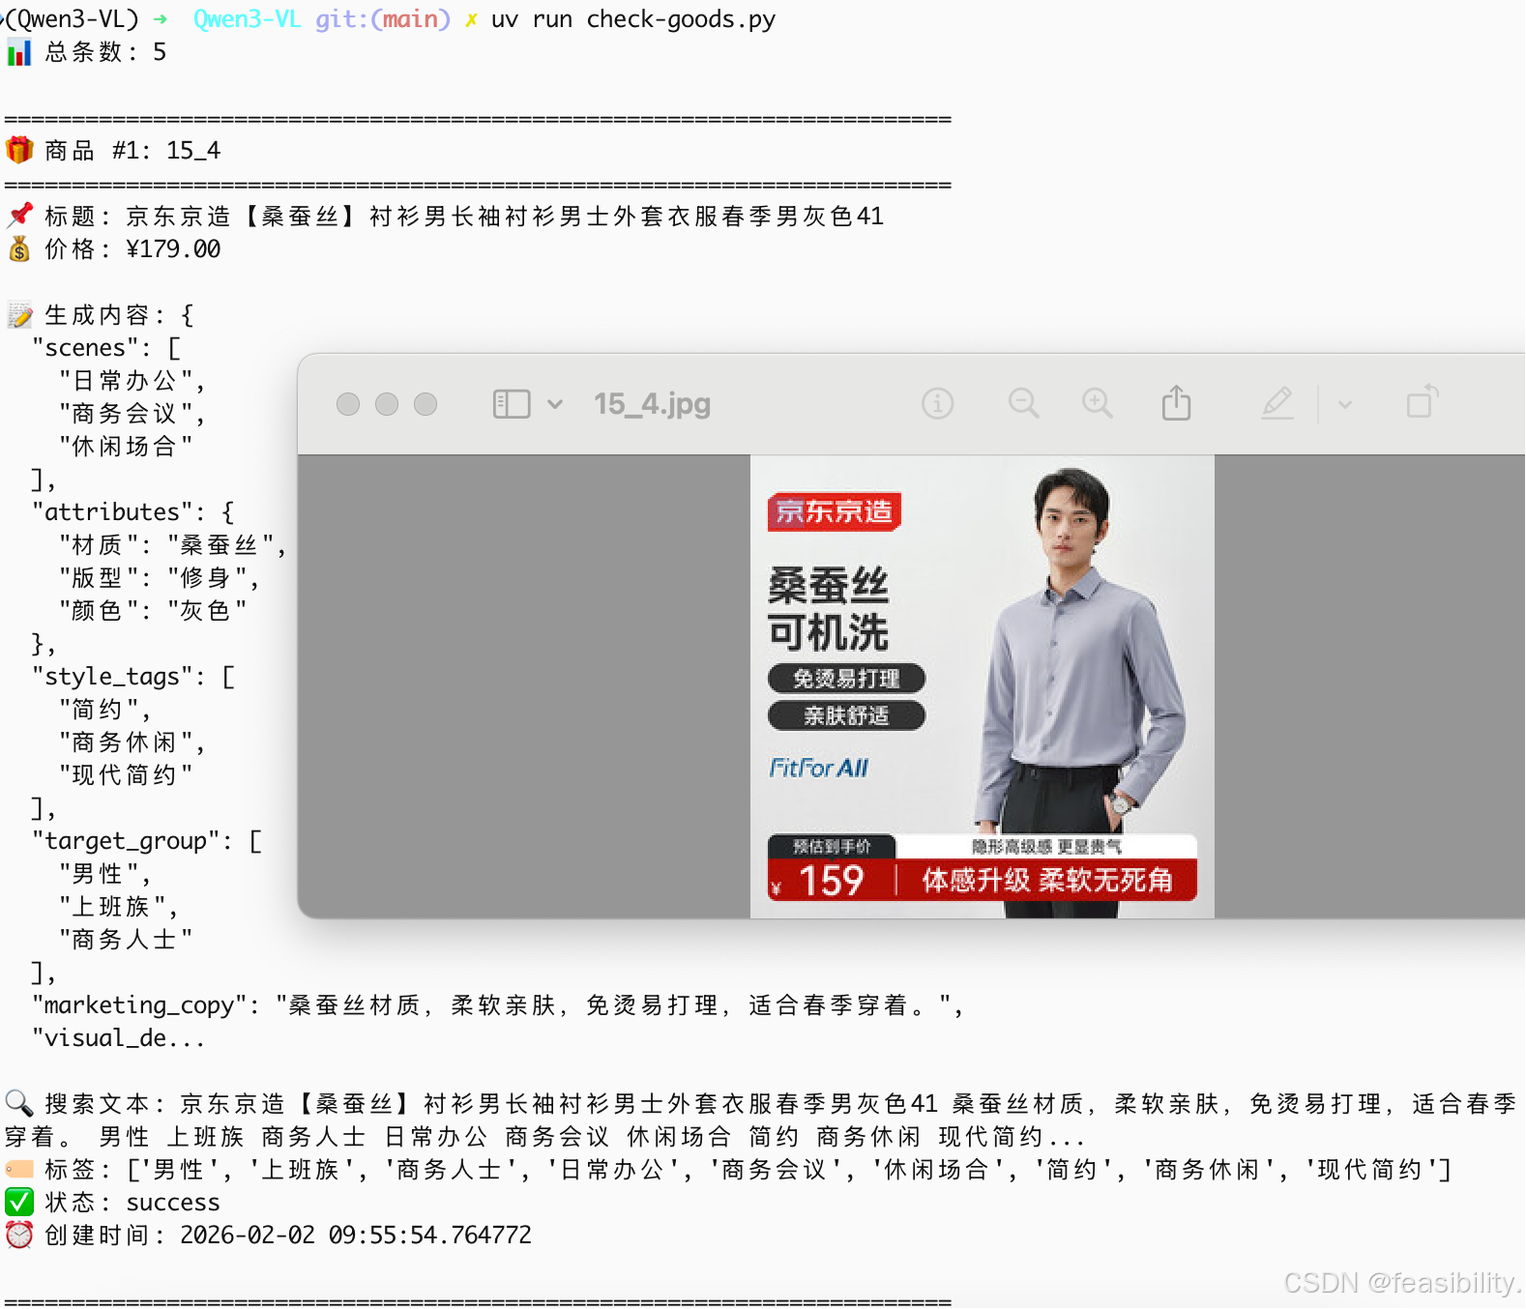Open the sidebar view options chevron
The image size is (1526, 1309).
click(555, 404)
